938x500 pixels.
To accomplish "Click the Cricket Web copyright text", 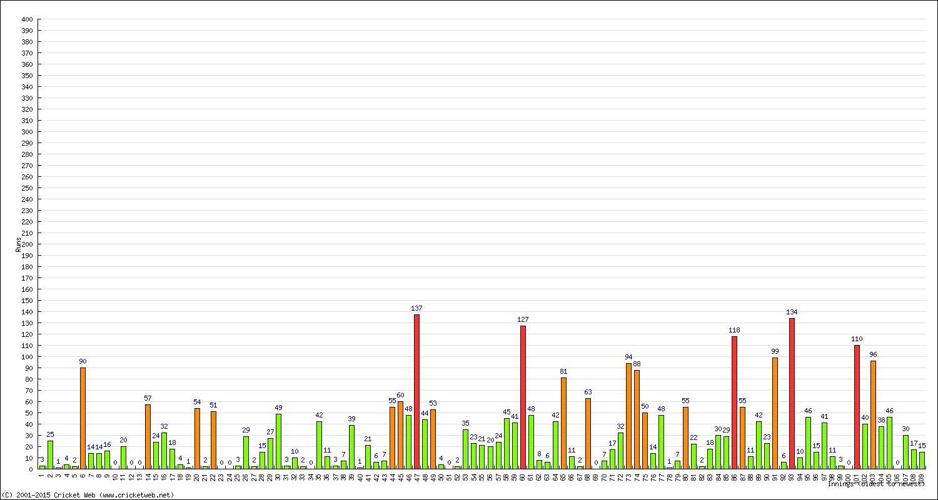I will (x=88, y=495).
